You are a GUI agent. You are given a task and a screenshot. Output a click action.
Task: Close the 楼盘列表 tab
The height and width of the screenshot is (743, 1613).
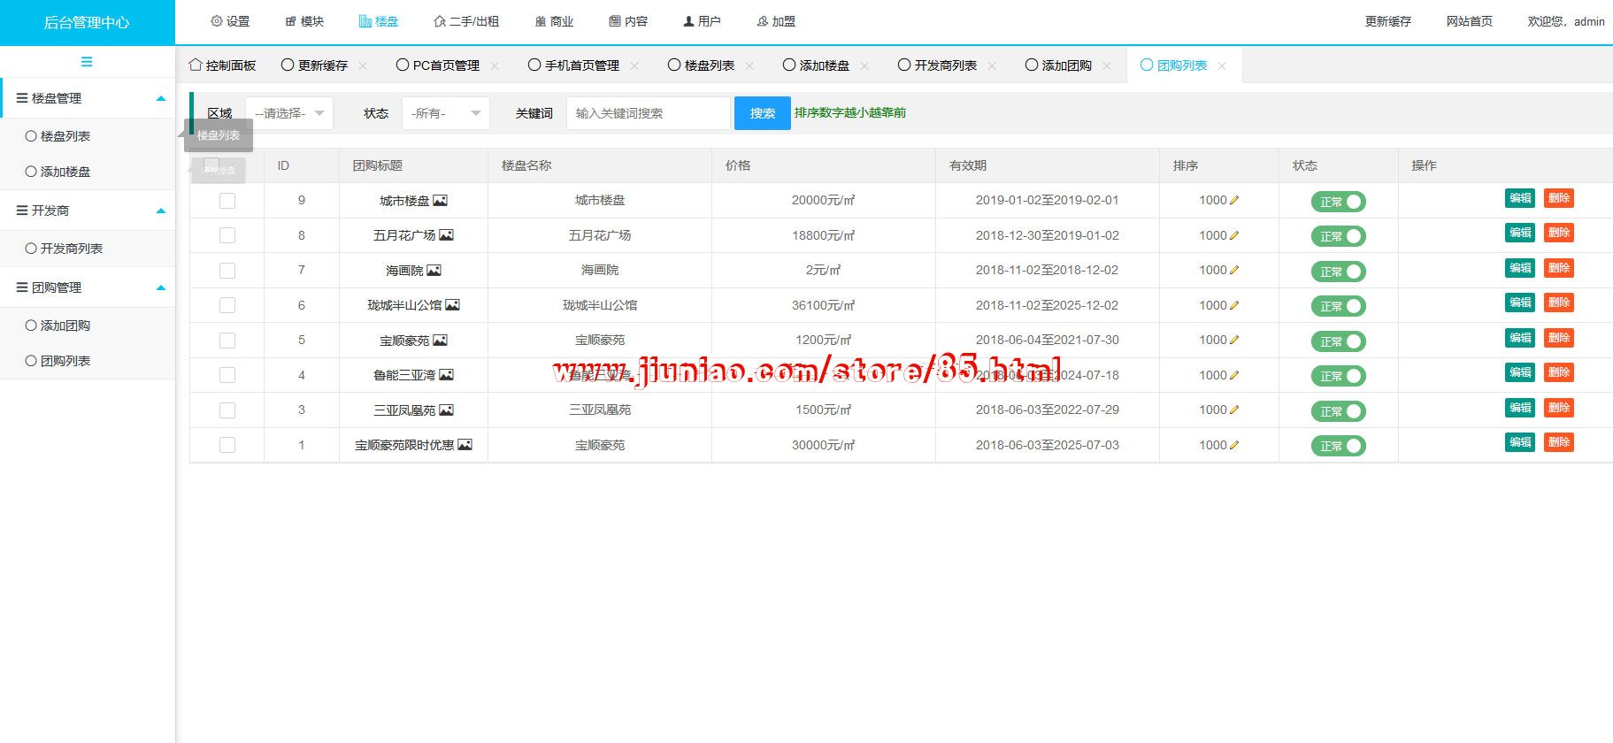point(749,66)
